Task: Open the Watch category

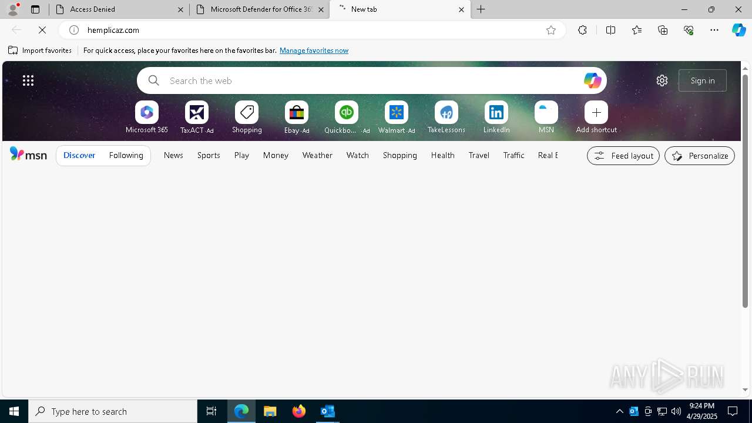Action: pos(358,155)
